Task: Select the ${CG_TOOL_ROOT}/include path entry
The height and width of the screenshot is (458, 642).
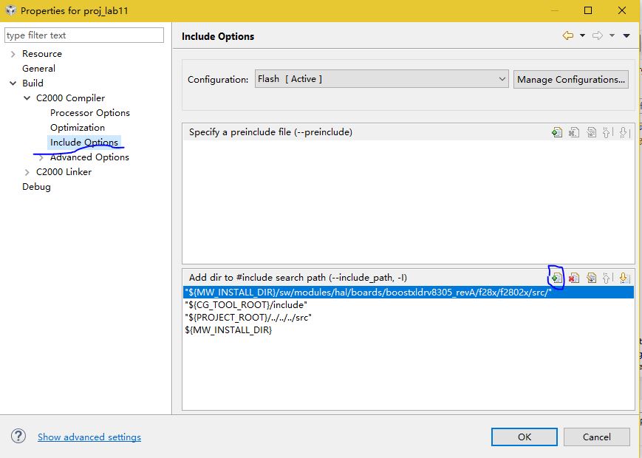Action: 245,305
